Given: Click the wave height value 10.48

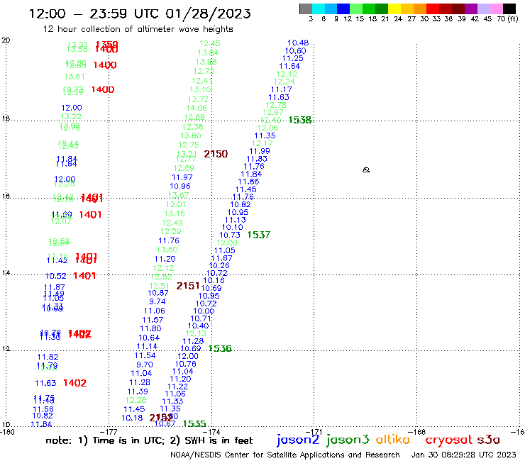Looking at the screenshot, I should click(x=298, y=43).
